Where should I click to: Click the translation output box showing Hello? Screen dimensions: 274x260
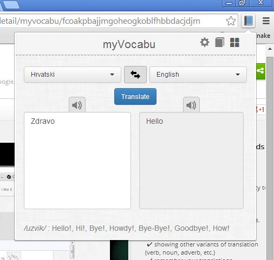tap(191, 161)
